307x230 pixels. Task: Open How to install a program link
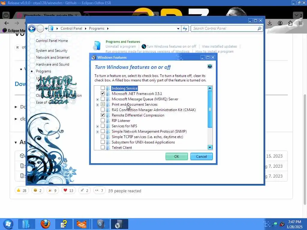[214, 52]
